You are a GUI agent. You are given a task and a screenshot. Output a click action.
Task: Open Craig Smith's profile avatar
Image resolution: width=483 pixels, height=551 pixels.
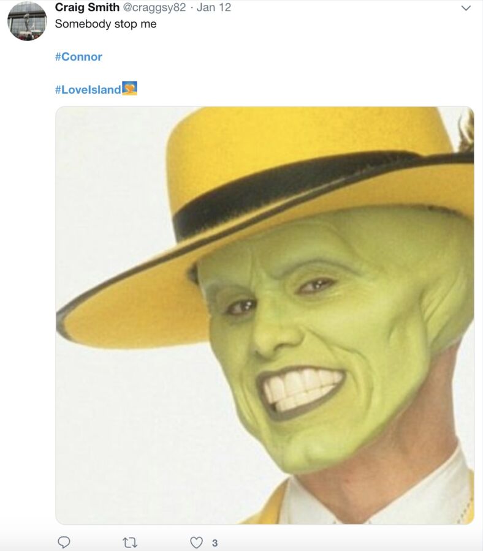pyautogui.click(x=27, y=21)
